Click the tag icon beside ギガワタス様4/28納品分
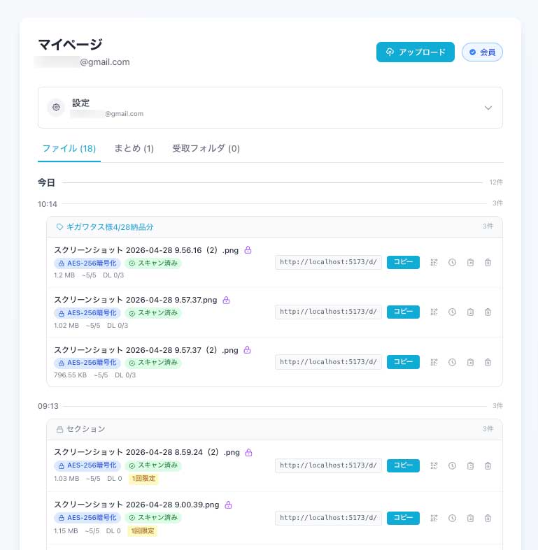 point(59,227)
